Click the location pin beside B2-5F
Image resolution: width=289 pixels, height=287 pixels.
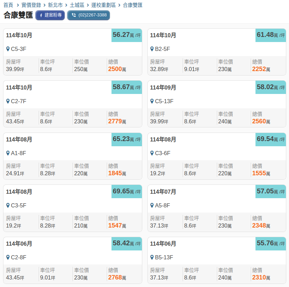coord(152,49)
